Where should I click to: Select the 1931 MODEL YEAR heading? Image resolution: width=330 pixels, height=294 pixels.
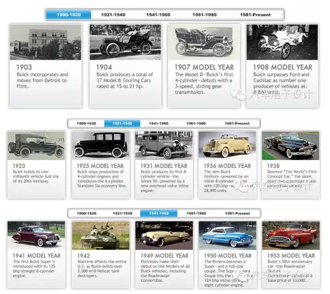point(164,166)
